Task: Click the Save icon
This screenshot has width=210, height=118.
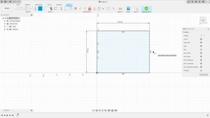Action: 10,2
